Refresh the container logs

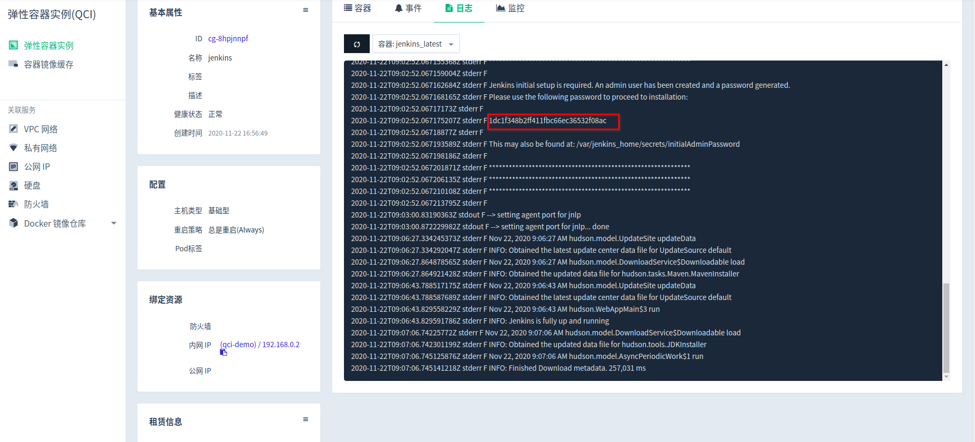click(357, 44)
